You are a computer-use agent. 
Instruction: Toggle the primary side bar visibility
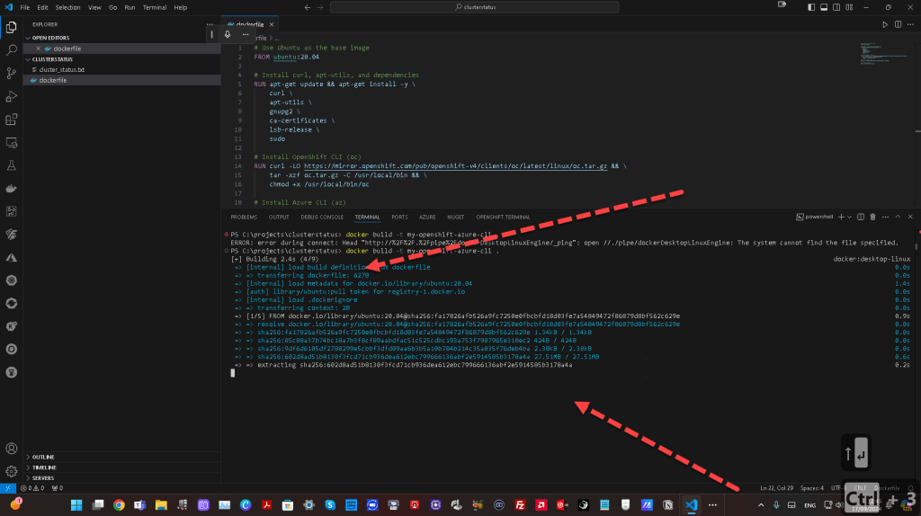point(811,7)
